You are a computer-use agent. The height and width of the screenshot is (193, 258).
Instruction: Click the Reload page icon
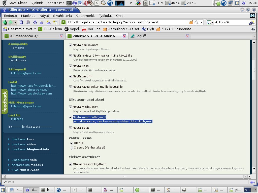[21, 22]
